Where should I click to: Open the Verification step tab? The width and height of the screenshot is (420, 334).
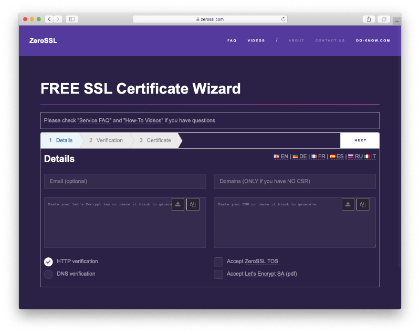point(106,140)
